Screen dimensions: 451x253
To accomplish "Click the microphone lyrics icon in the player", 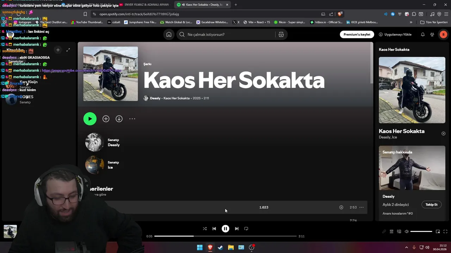I will pyautogui.click(x=384, y=232).
